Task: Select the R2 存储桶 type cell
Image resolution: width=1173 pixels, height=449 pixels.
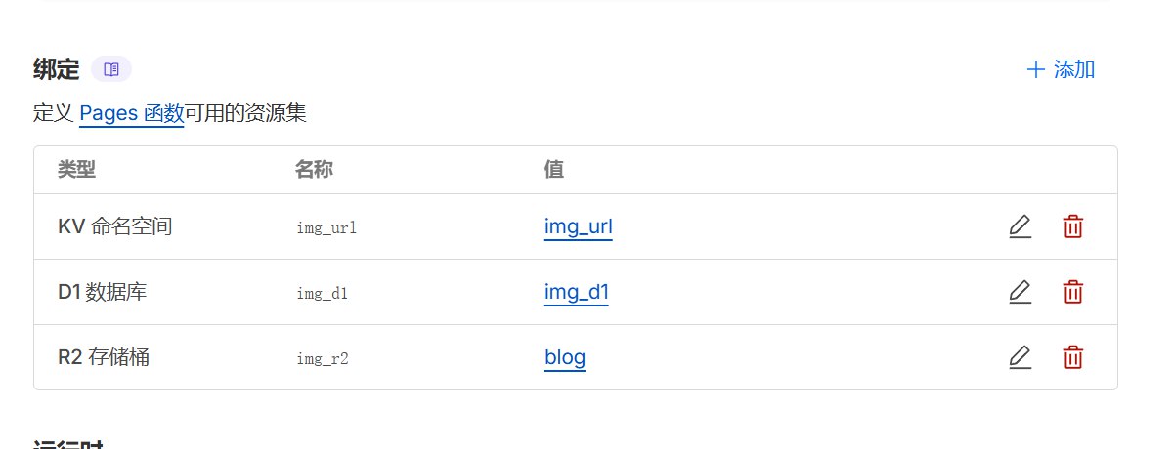Action: click(x=104, y=357)
